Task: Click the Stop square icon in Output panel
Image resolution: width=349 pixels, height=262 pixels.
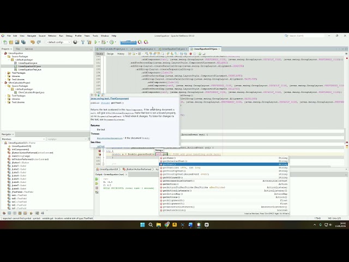Action: [x=97, y=188]
